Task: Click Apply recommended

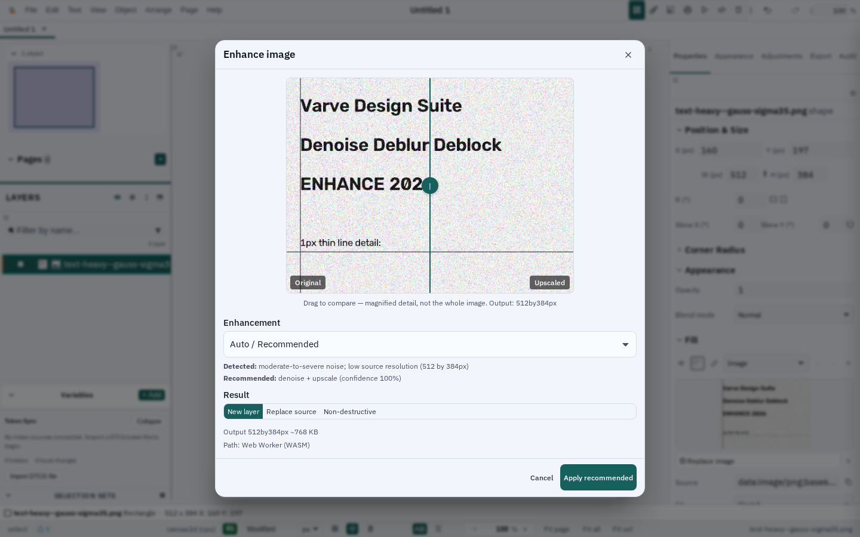Action: 598,478
